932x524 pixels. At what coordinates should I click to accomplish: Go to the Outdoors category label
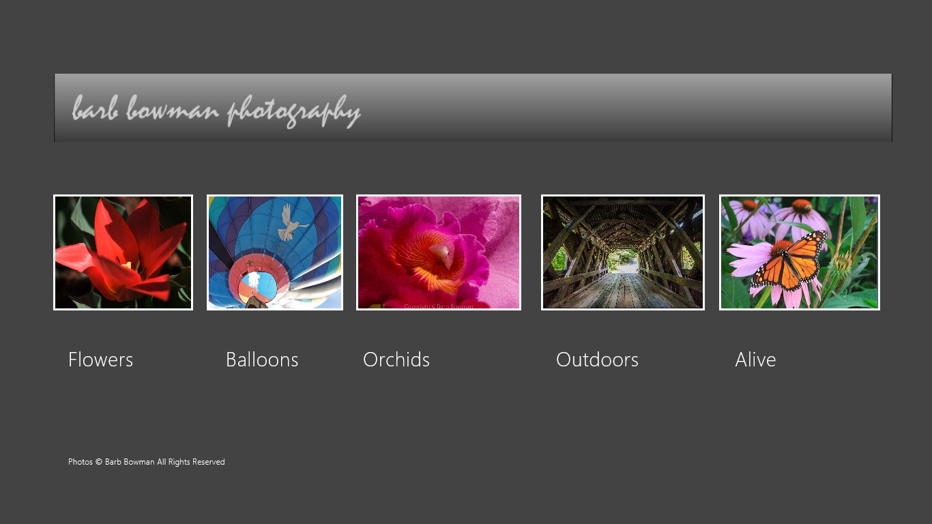pyautogui.click(x=597, y=360)
